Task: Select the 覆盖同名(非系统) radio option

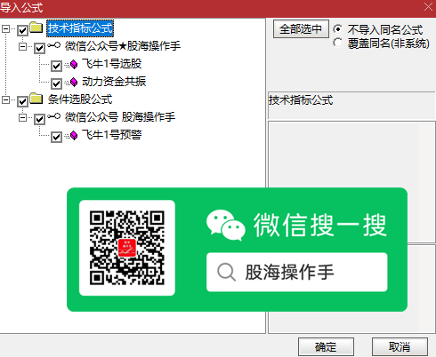Action: click(337, 43)
